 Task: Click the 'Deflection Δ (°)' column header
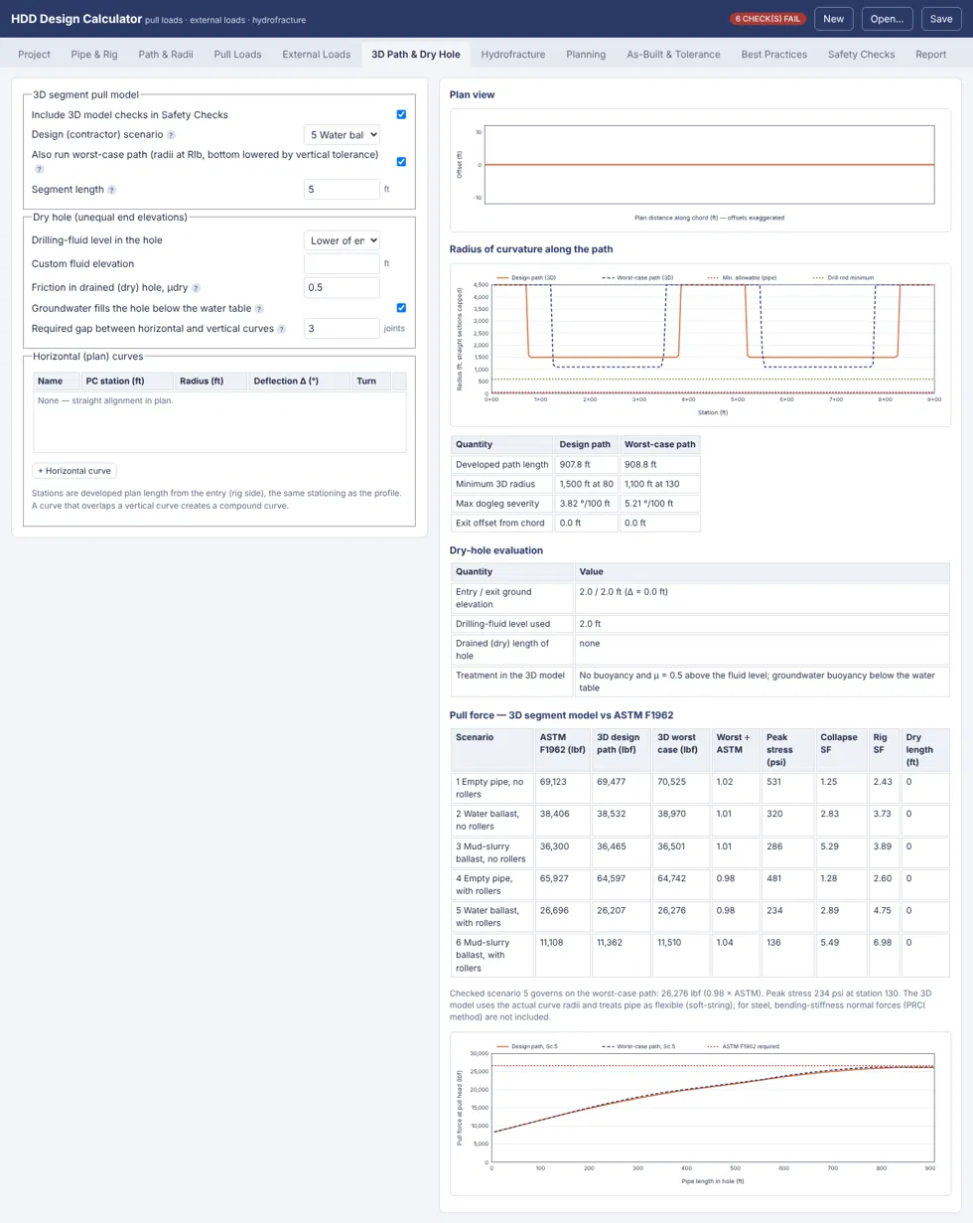coord(299,381)
